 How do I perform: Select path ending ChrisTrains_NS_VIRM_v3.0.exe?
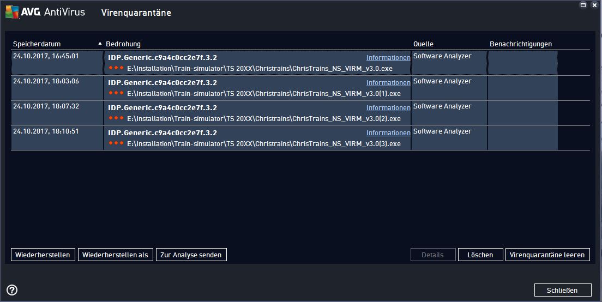[260, 68]
